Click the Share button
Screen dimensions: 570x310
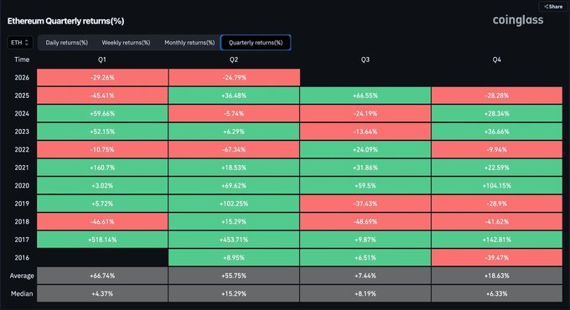[x=553, y=7]
